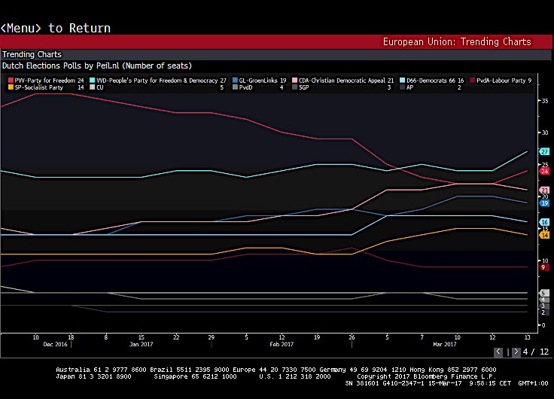The image size is (554, 399).
Task: Select 'VVD-People's Party for Freedom & Democracy' legend label
Action: point(157,81)
